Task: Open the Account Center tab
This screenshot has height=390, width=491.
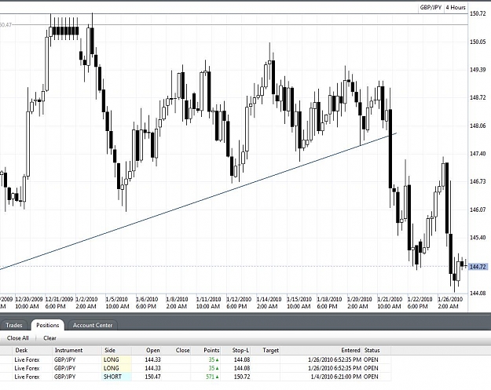Action: (x=93, y=325)
